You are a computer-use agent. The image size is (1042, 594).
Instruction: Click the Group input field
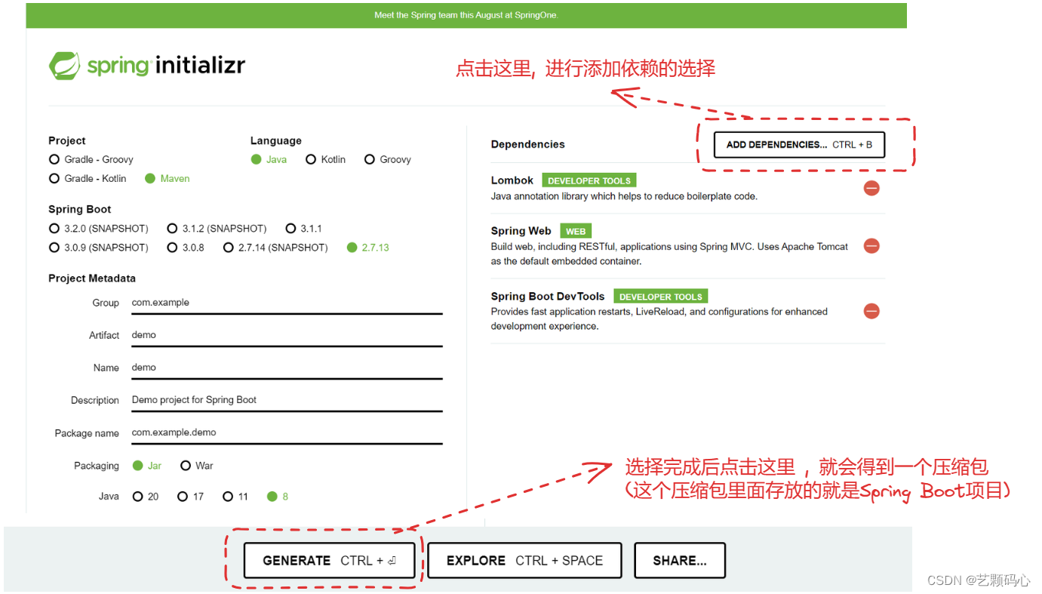287,303
